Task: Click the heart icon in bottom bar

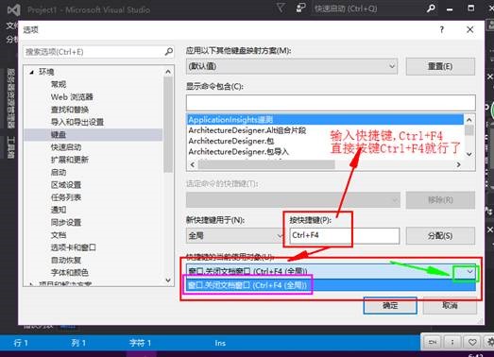Action: coord(472,342)
